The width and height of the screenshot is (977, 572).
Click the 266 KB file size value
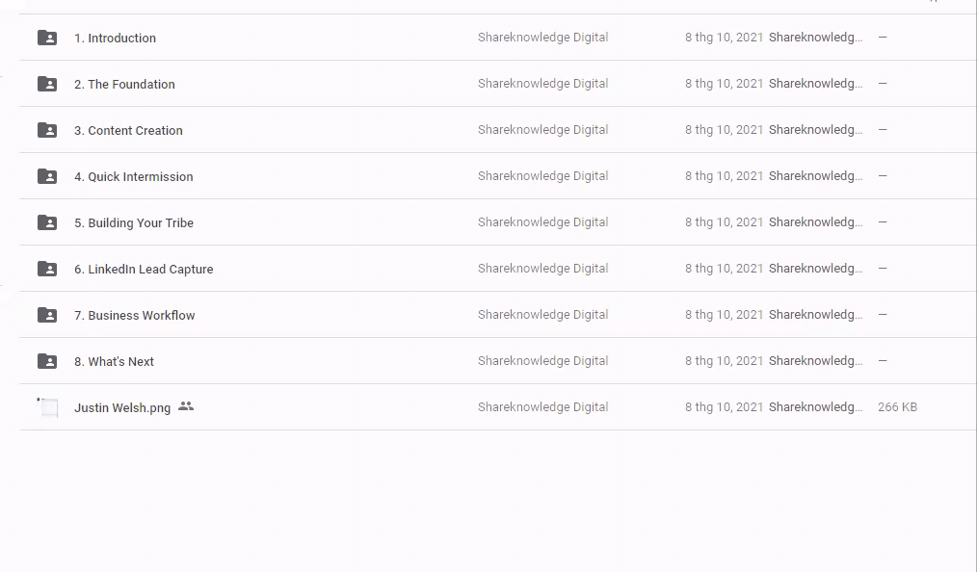897,407
